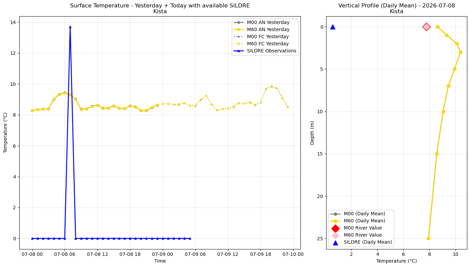The height and width of the screenshot is (267, 470).
Task: Click the pink river value diamond in profile plot
Action: coord(426,27)
